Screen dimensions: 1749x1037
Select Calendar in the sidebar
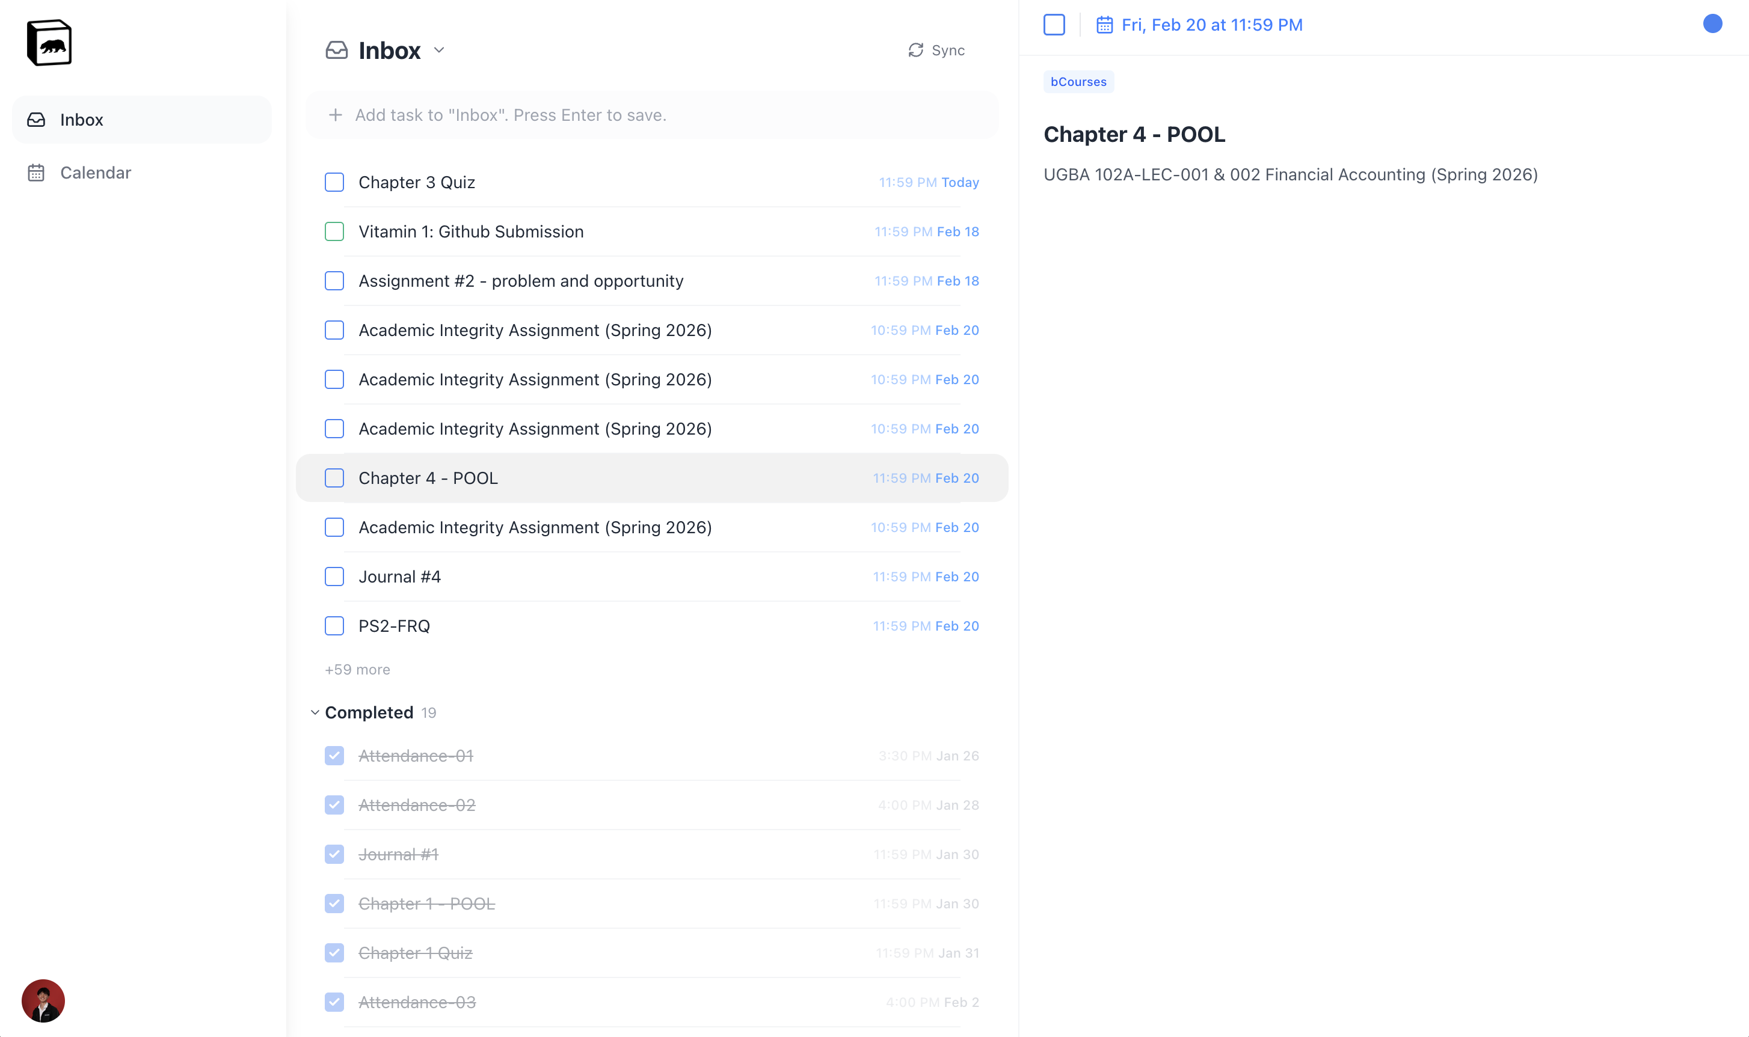click(96, 173)
